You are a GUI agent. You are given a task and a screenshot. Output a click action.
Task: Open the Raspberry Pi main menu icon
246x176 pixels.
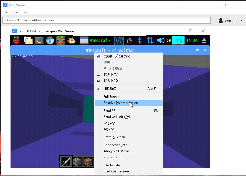point(16,41)
